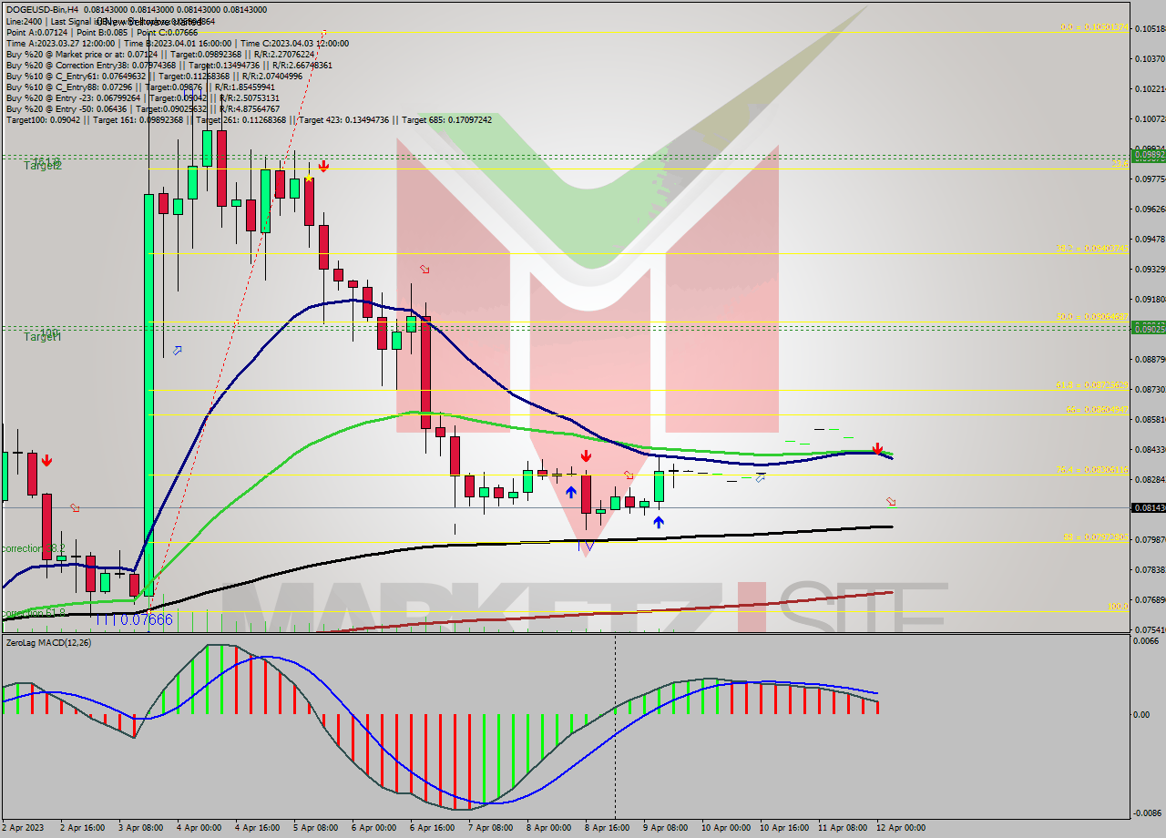Click the blue 0.07666 price label
This screenshot has width=1166, height=838.
[147, 619]
